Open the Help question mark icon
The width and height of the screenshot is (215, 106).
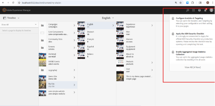[199, 10]
